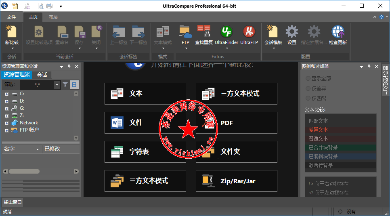This screenshot has width=390, height=216.
Task: Sort by the 已修改 column header
Action: 61,149
